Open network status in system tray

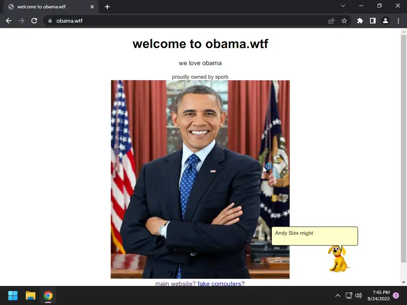tap(349, 295)
